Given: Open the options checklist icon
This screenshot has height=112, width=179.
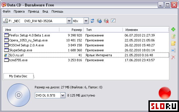Looking at the screenshot, I should 113,21.
